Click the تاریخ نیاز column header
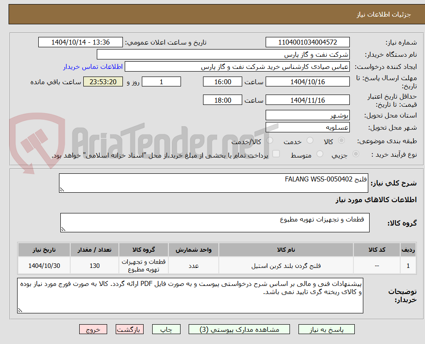Image resolution: width=425 pixels, height=344 pixels. [44, 249]
